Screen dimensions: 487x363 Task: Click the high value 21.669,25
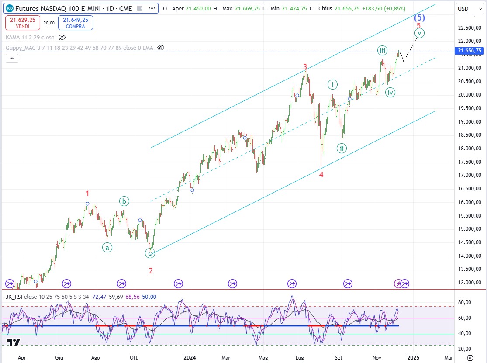tap(247, 9)
